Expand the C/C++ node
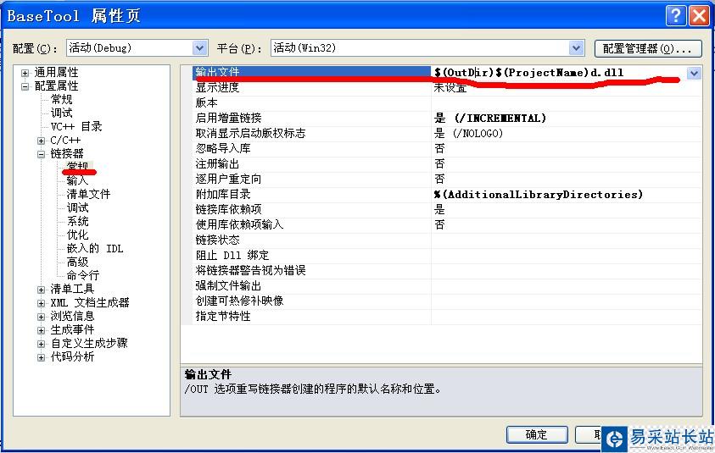 [x=41, y=141]
